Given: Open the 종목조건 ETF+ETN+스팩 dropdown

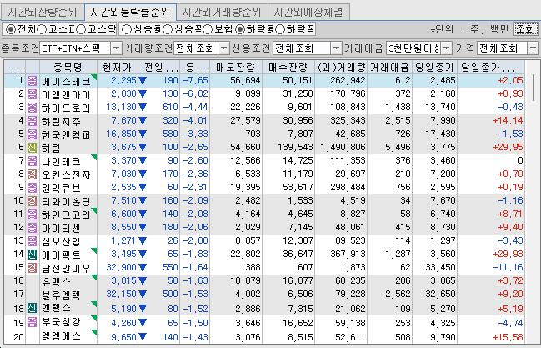Looking at the screenshot, I should click(x=116, y=48).
